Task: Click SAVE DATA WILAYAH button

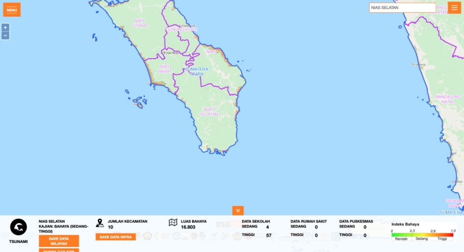Action: (x=59, y=241)
